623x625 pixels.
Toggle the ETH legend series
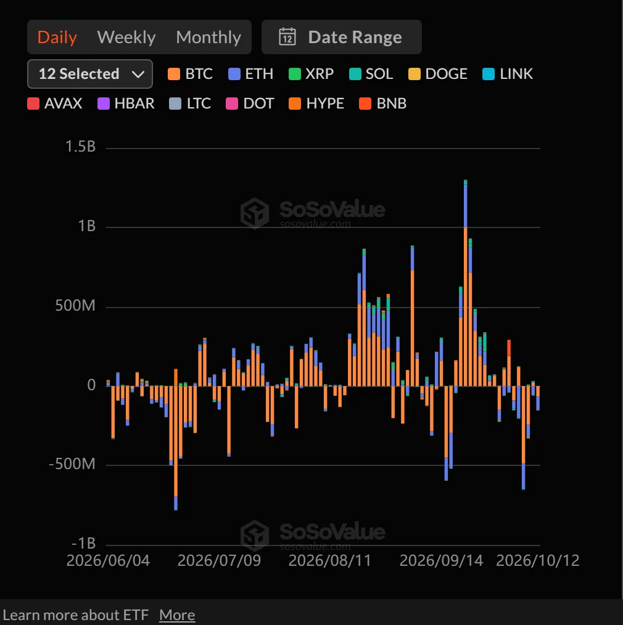pyautogui.click(x=250, y=74)
